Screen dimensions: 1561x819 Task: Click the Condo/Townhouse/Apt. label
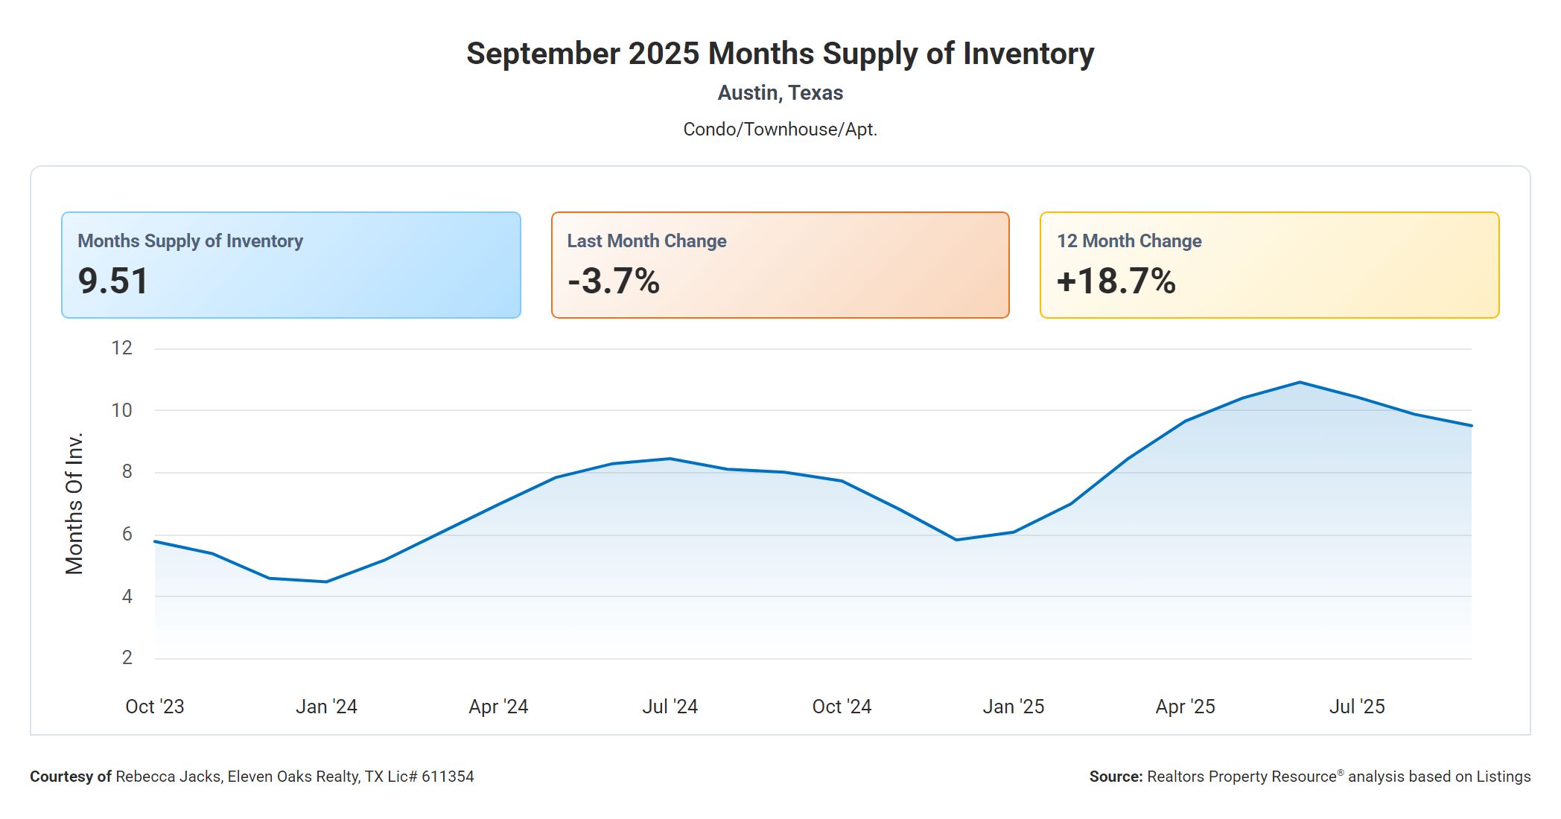[780, 130]
